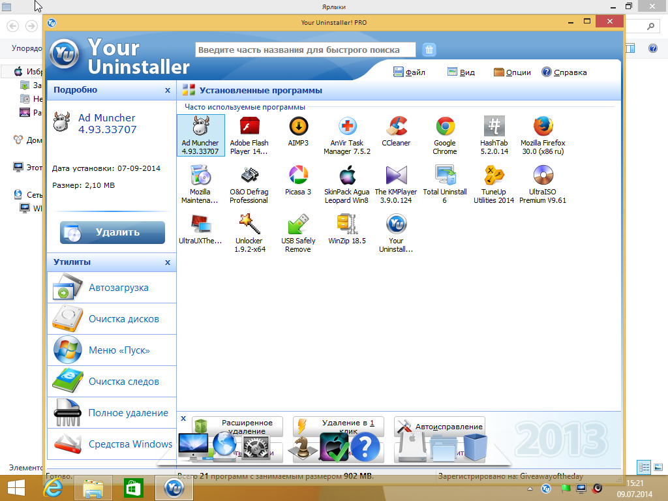
Task: Click the Удалить uninstall button
Action: pyautogui.click(x=112, y=233)
